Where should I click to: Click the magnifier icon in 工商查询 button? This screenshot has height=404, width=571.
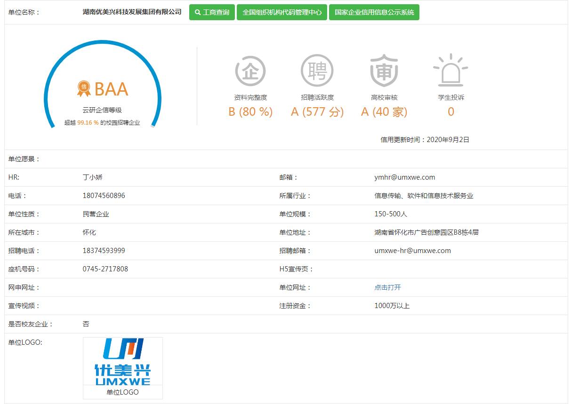click(198, 13)
